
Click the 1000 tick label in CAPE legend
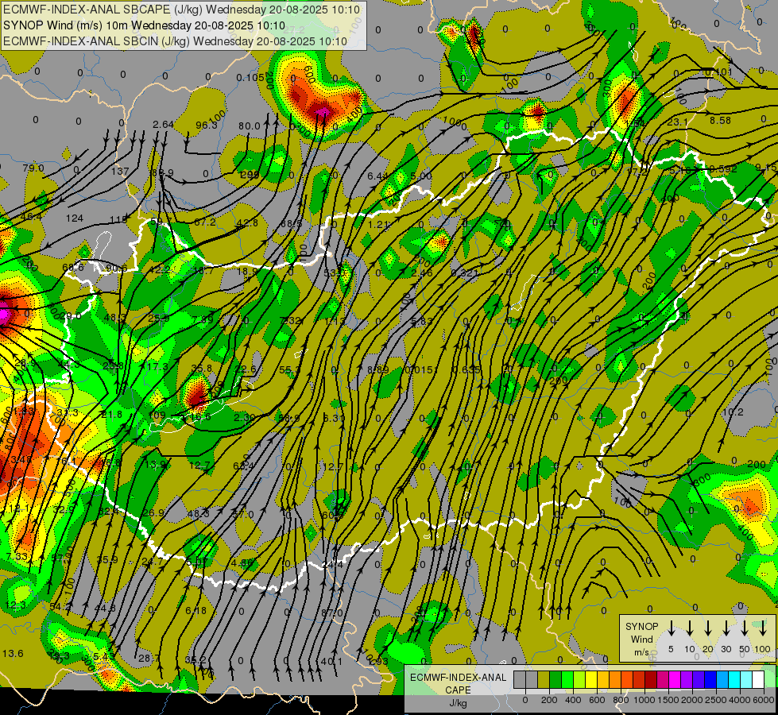click(x=644, y=700)
